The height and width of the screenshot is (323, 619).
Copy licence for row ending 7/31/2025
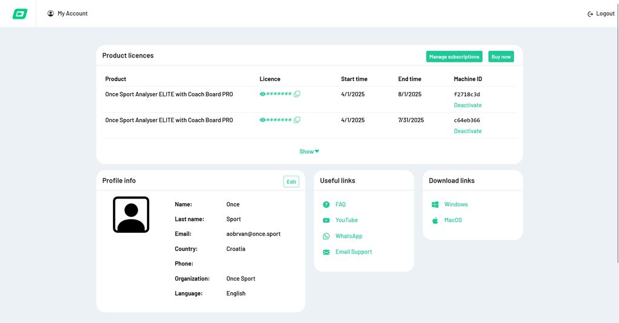297,120
